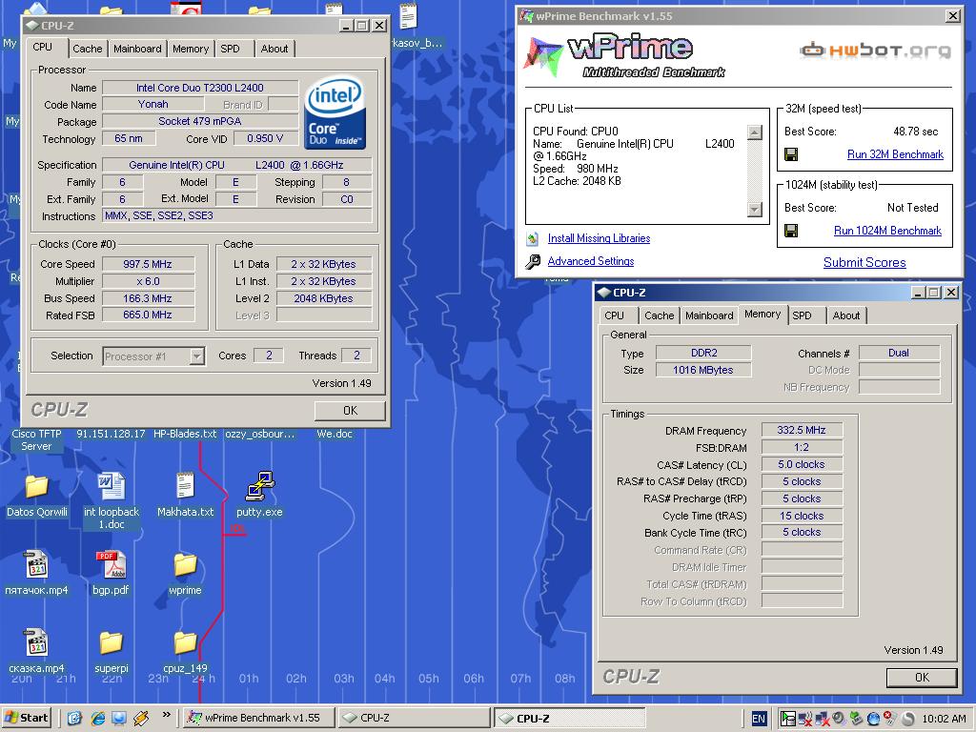This screenshot has height=732, width=976.
Task: Click Advanced Settings link in wPrime
Action: pyautogui.click(x=591, y=261)
